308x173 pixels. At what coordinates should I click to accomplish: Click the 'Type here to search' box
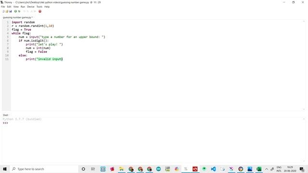pos(44,169)
